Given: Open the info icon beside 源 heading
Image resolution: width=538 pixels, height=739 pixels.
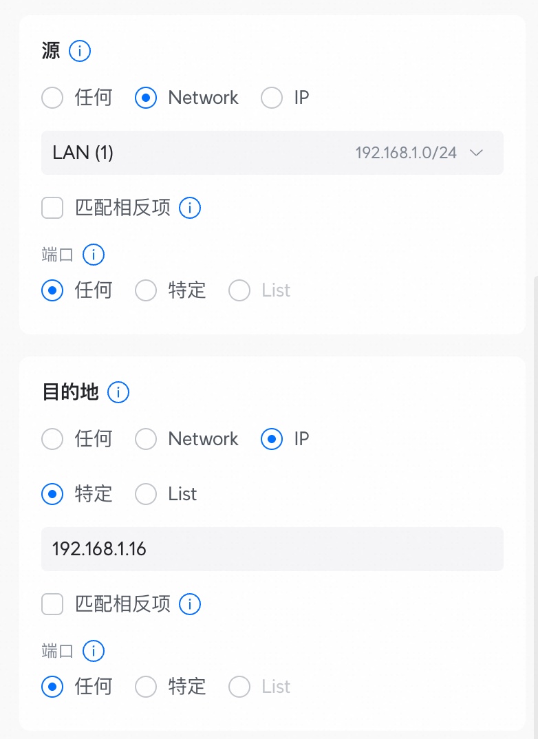Looking at the screenshot, I should coord(80,51).
